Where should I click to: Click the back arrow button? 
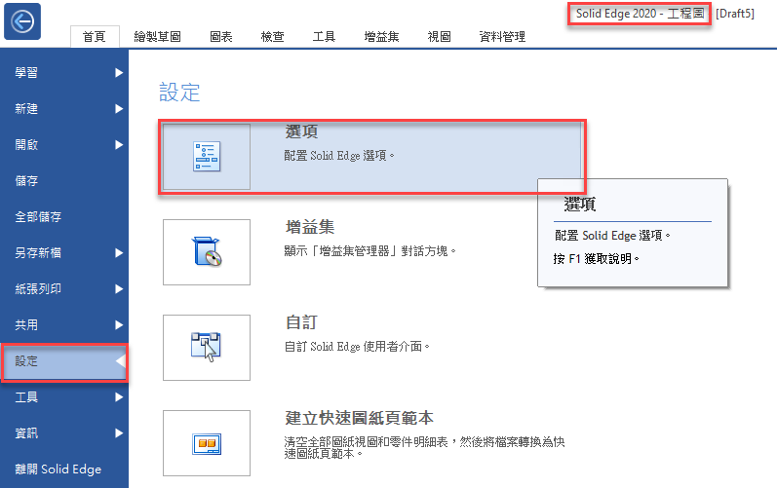tap(22, 21)
